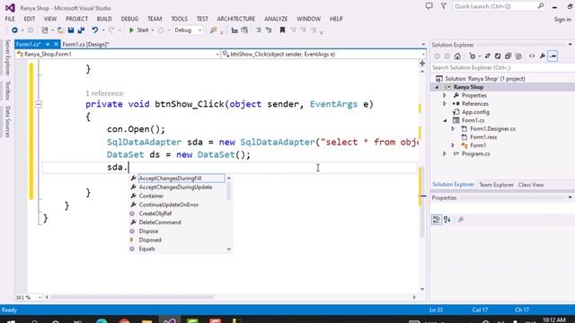The height and width of the screenshot is (323, 575).
Task: Open the HELP menu
Action: (x=336, y=19)
